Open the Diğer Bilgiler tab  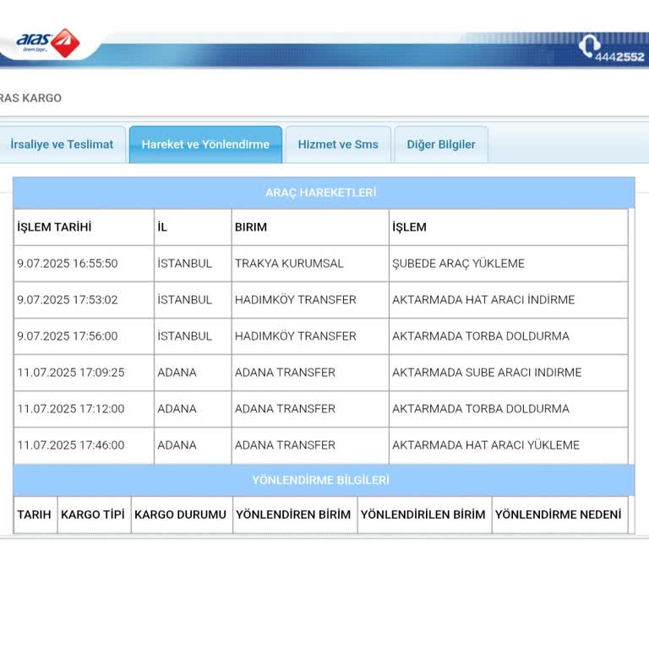coord(441,145)
